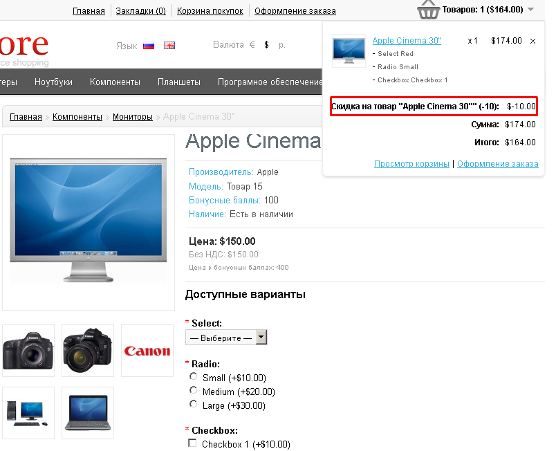
Task: Click Сумма: $174.00 in cart
Action: click(x=503, y=125)
